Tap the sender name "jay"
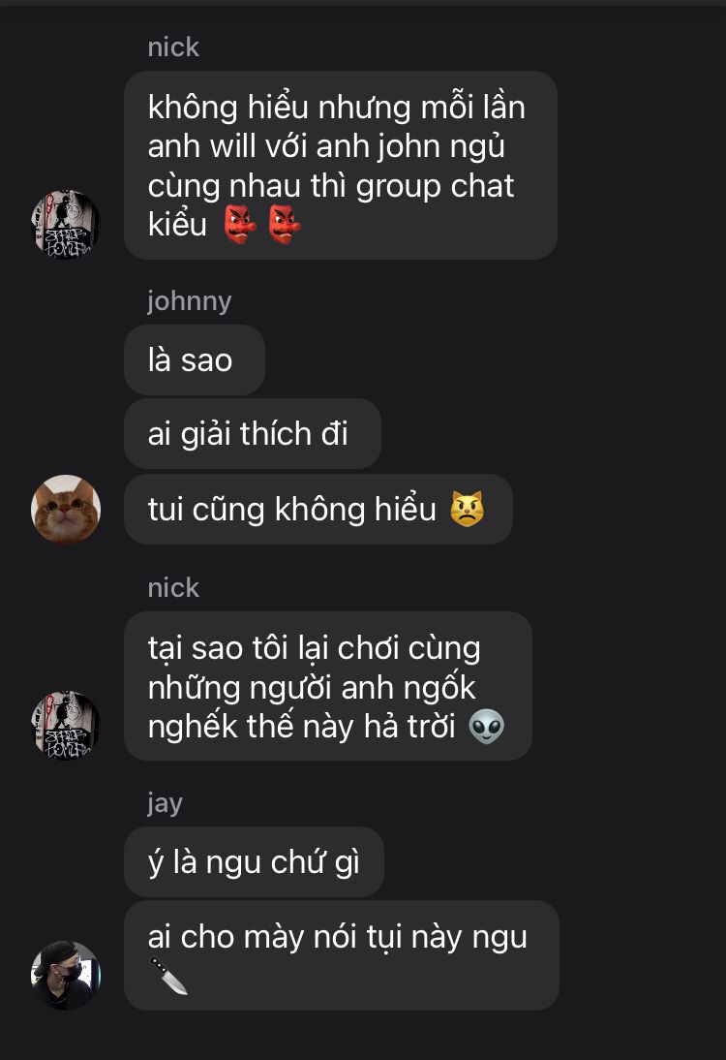The width and height of the screenshot is (726, 1060). pyautogui.click(x=166, y=803)
